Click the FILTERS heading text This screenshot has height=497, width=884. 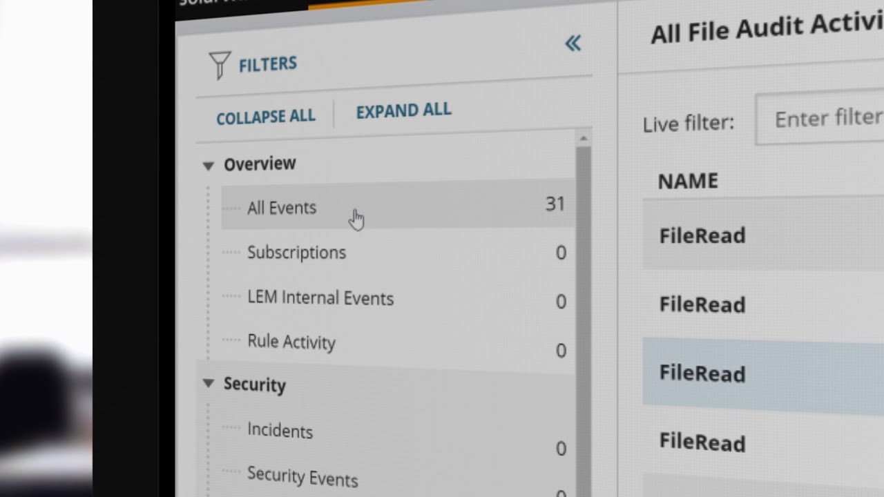point(268,64)
